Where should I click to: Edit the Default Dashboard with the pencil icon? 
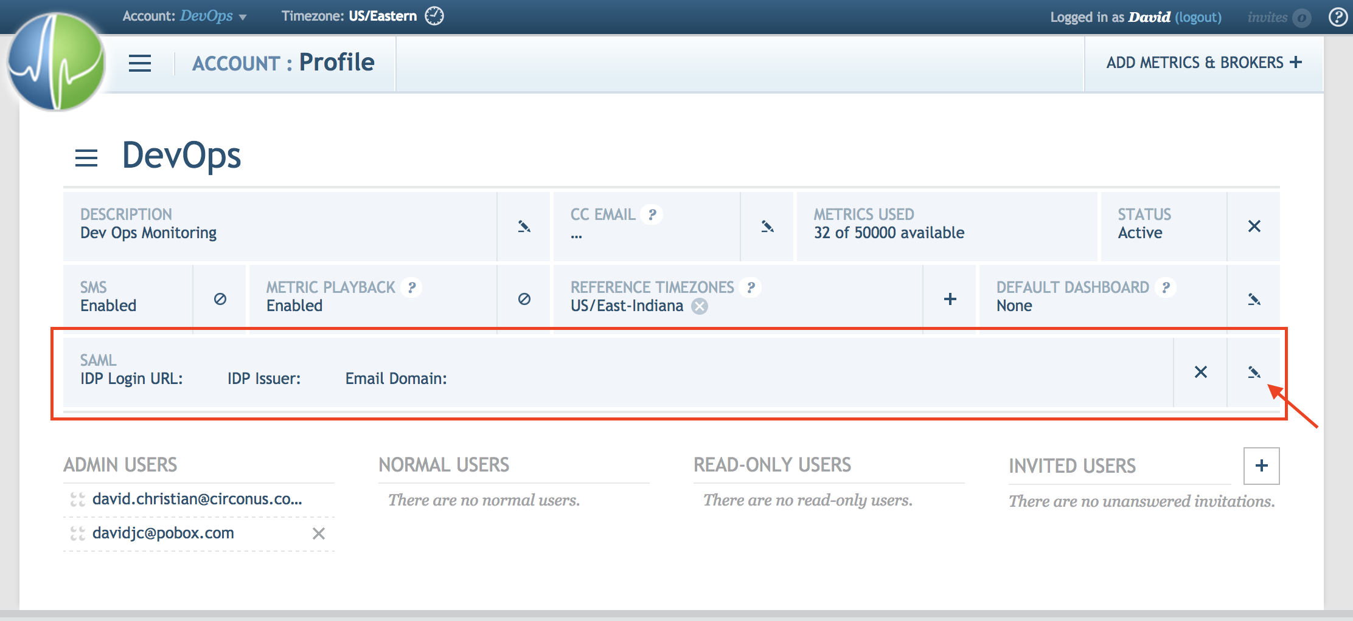1253,298
